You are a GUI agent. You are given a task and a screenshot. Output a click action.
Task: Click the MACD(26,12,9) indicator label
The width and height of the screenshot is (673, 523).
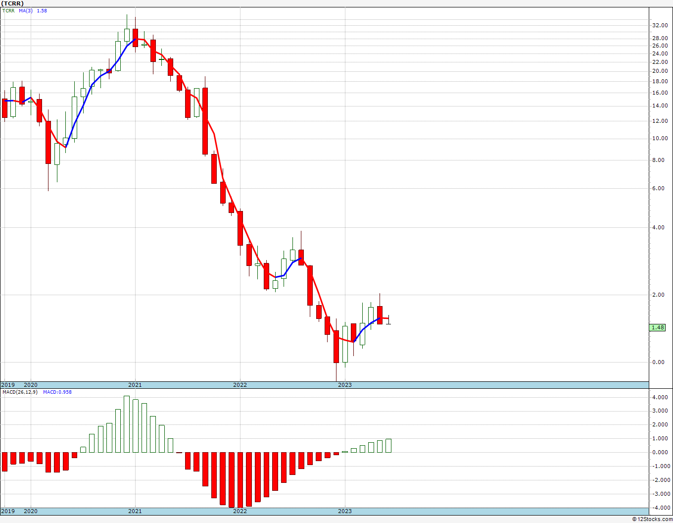(x=20, y=392)
